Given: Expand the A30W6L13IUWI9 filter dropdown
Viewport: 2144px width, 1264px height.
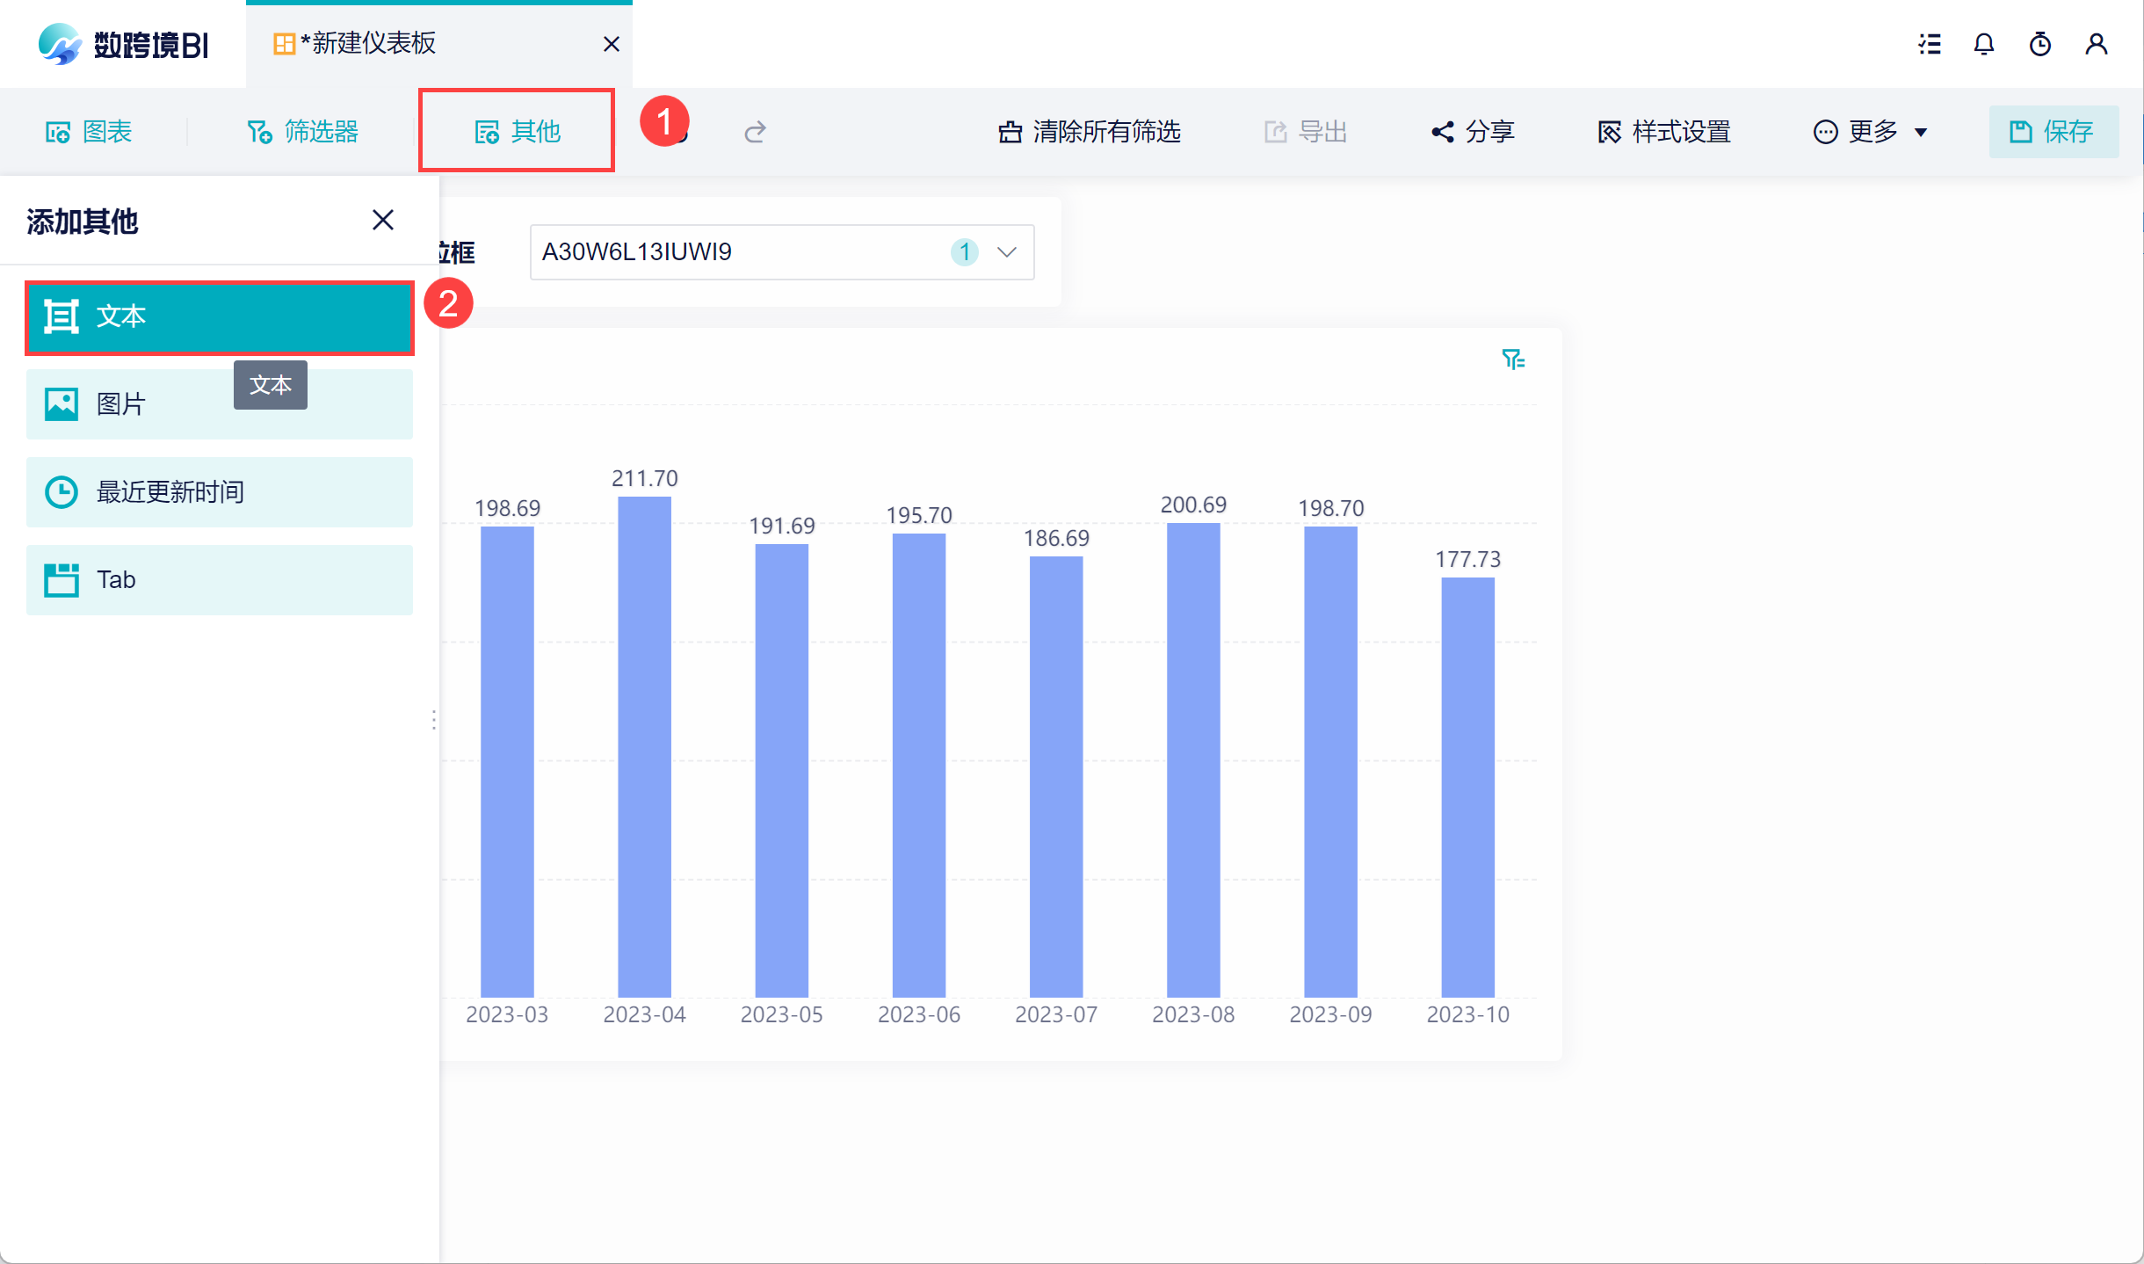Looking at the screenshot, I should point(1007,252).
